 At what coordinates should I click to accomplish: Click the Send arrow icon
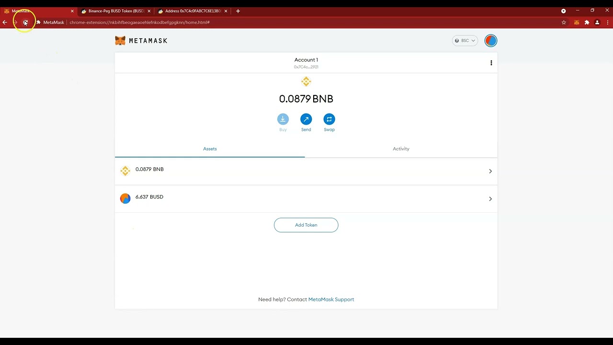coord(306,119)
